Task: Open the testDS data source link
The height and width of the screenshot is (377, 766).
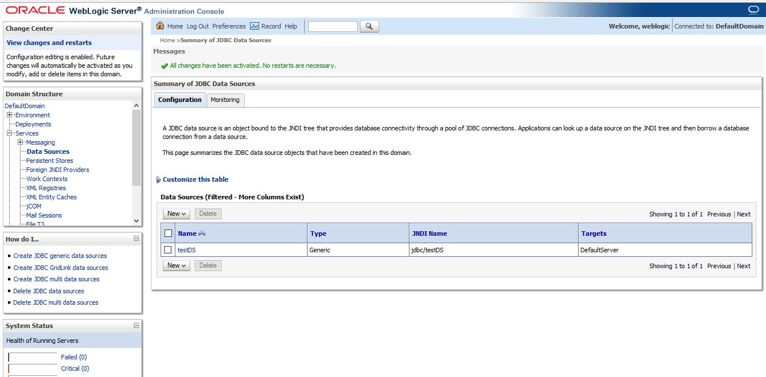Action: 187,250
